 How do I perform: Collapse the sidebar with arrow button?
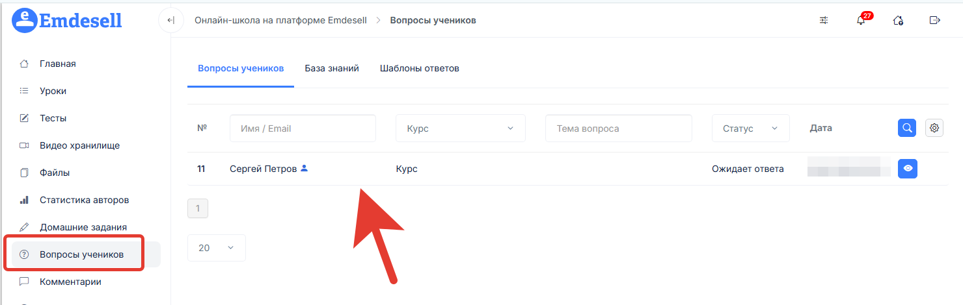tap(170, 20)
